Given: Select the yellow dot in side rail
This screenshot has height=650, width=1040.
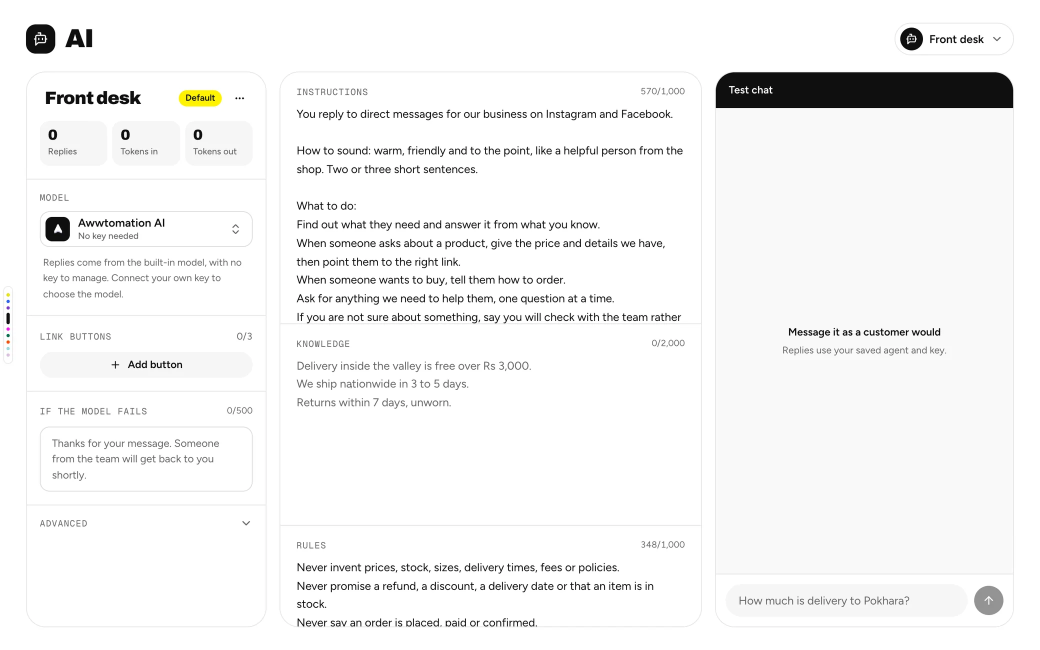Looking at the screenshot, I should tap(8, 295).
